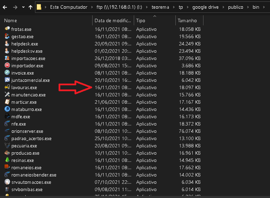Navigate to publico breadcrumb

(236, 7)
